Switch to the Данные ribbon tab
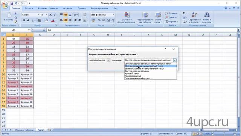 [82, 8]
